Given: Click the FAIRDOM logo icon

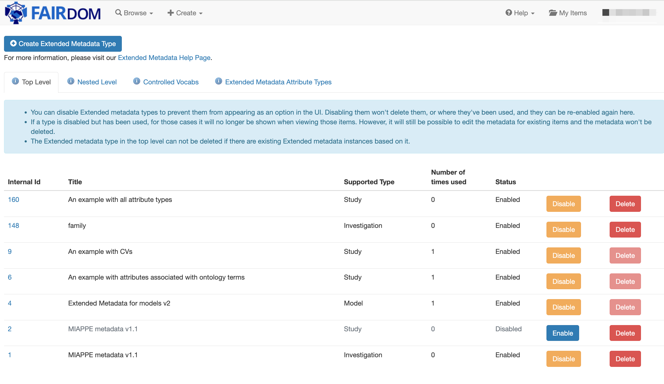Looking at the screenshot, I should 16,13.
